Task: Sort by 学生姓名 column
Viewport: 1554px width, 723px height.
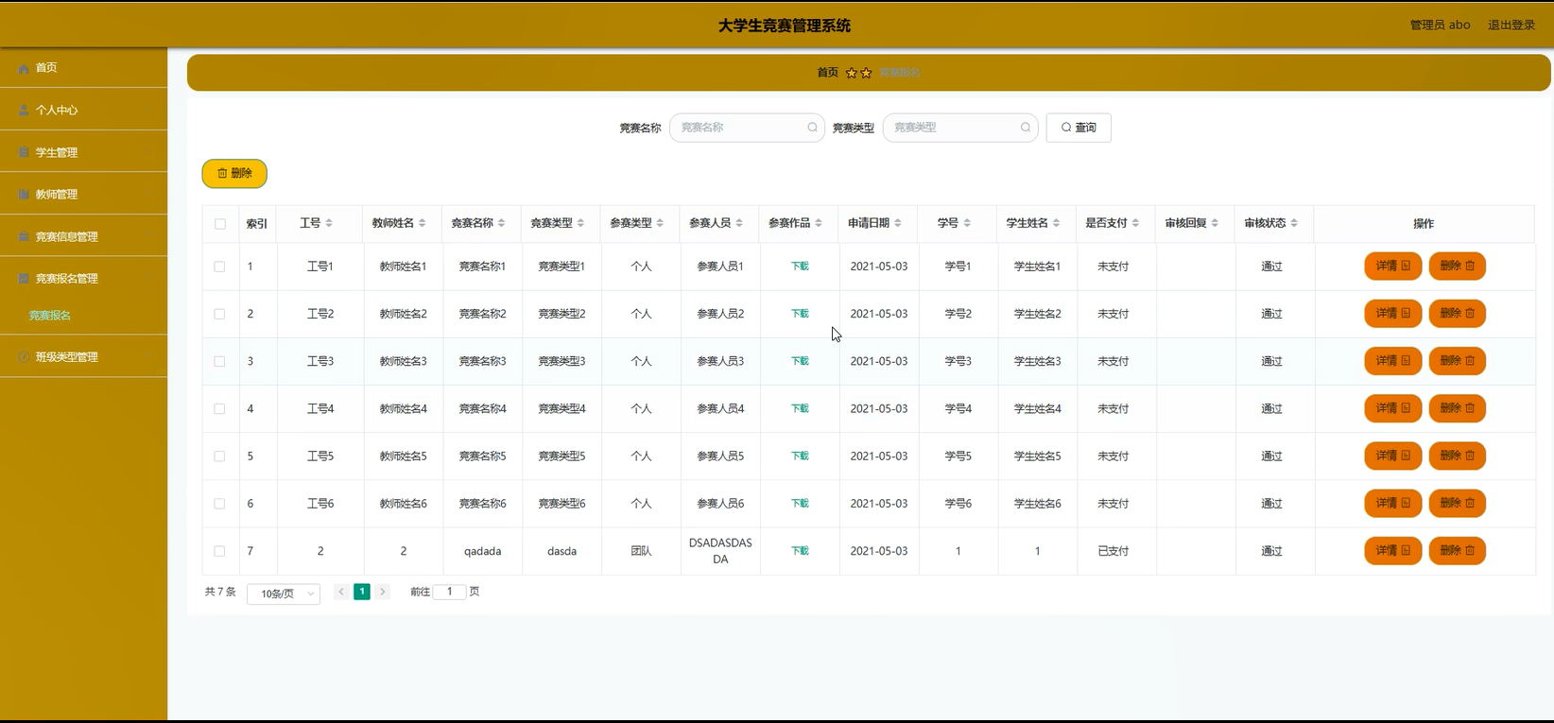Action: 1057,223
